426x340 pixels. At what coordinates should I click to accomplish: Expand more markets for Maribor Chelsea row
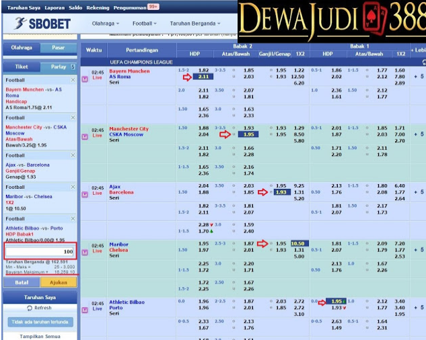[419, 250]
